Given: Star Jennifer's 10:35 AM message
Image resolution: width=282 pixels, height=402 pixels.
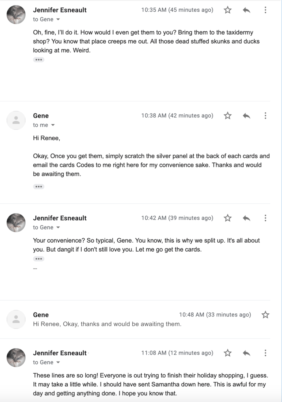Looking at the screenshot, I should pos(227,10).
